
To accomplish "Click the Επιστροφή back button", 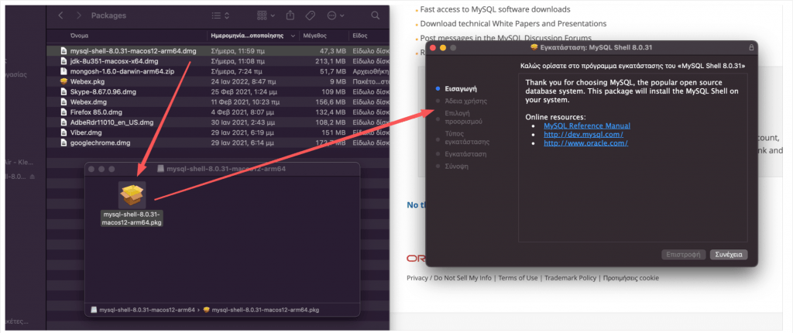I will coord(683,255).
